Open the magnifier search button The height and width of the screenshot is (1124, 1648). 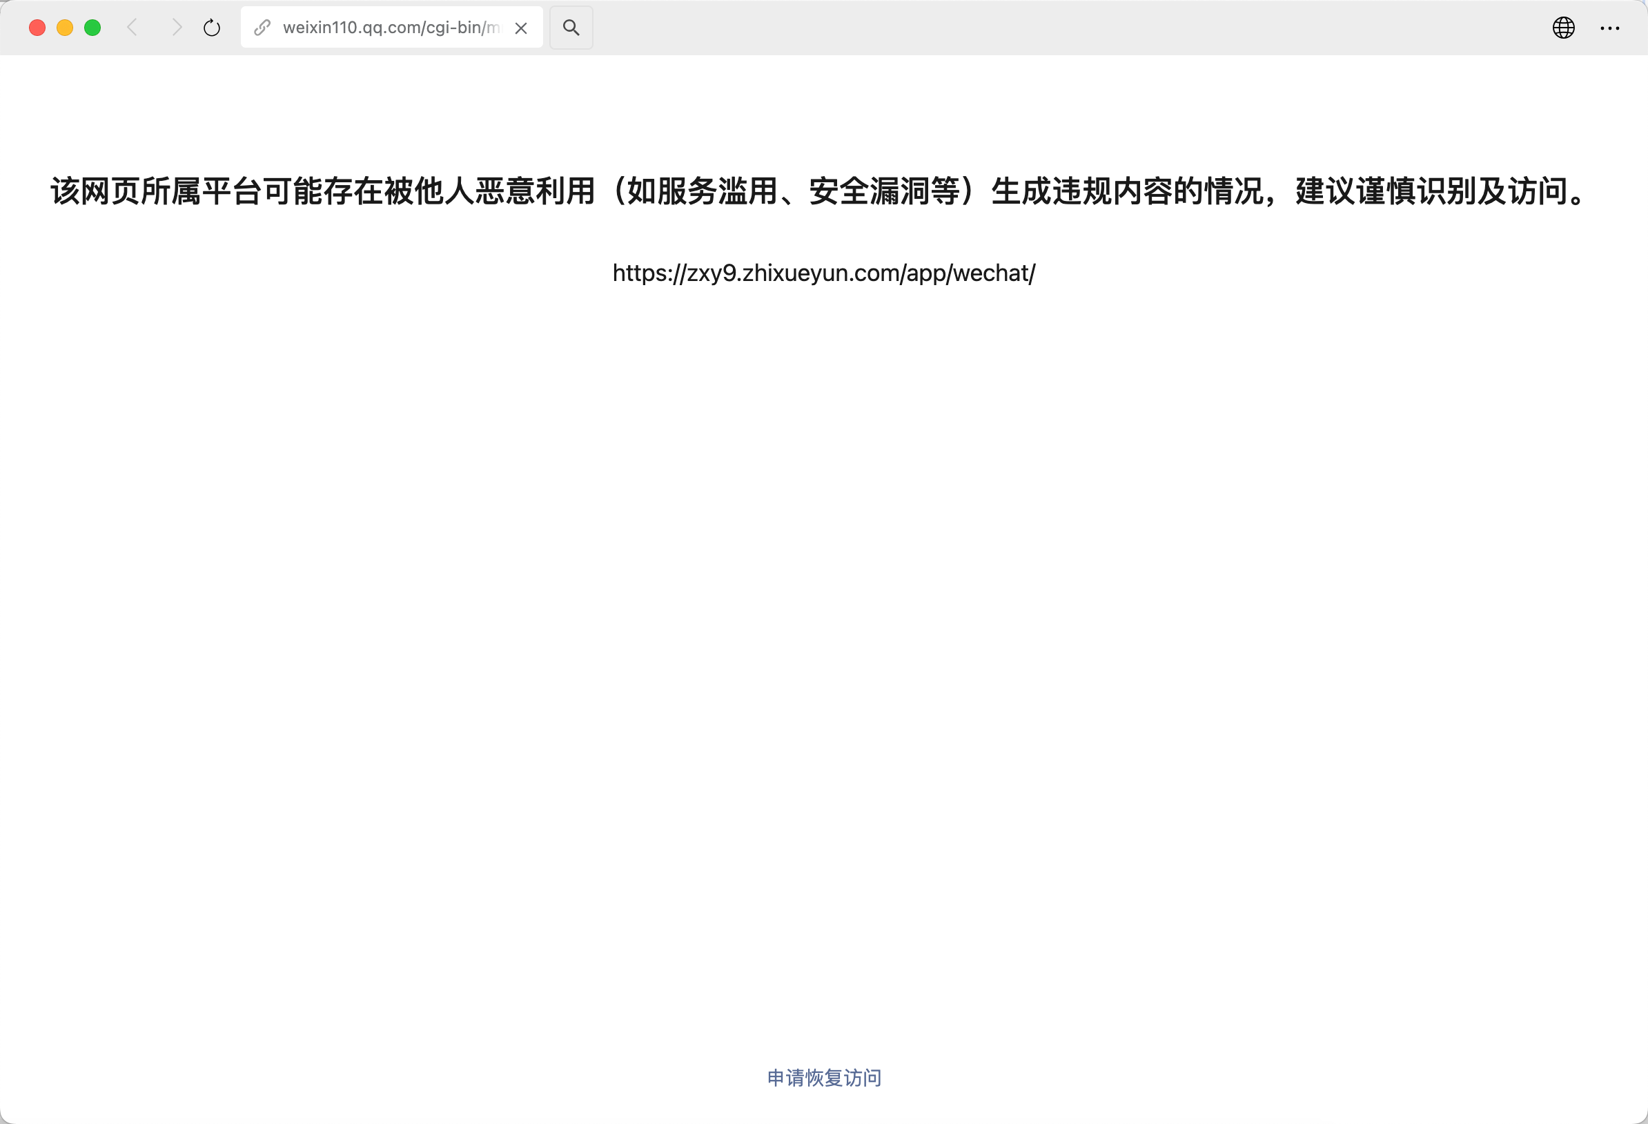pyautogui.click(x=571, y=28)
